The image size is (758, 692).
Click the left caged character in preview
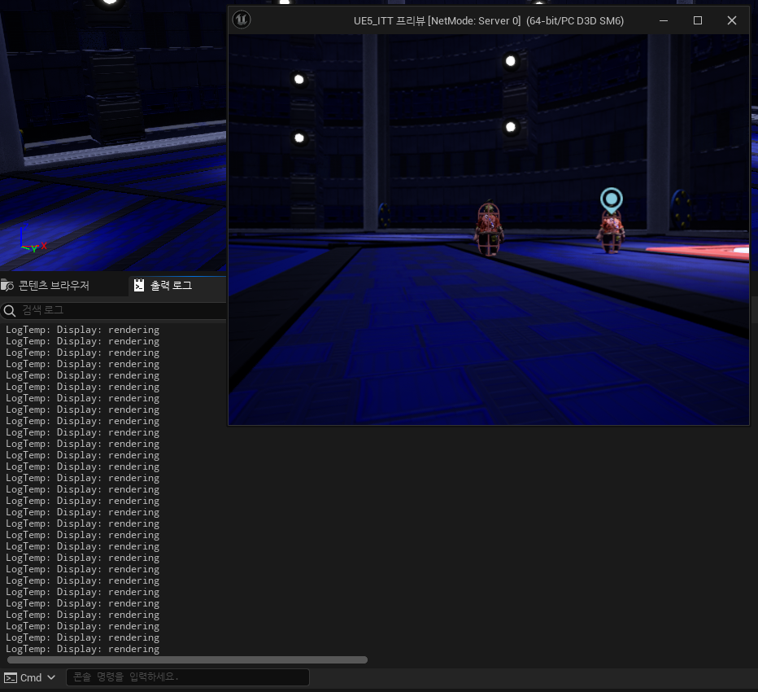(489, 229)
